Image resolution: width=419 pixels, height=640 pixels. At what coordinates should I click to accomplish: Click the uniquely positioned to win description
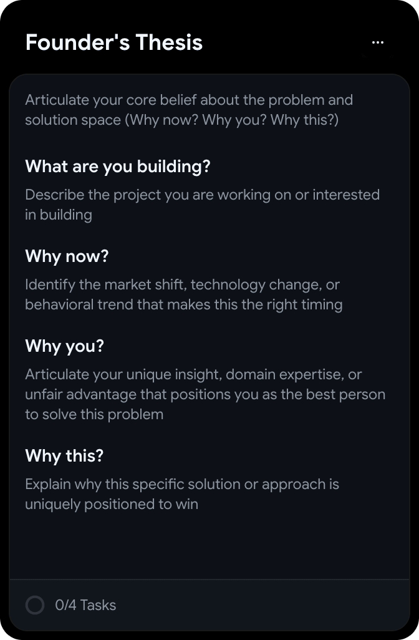coord(182,493)
